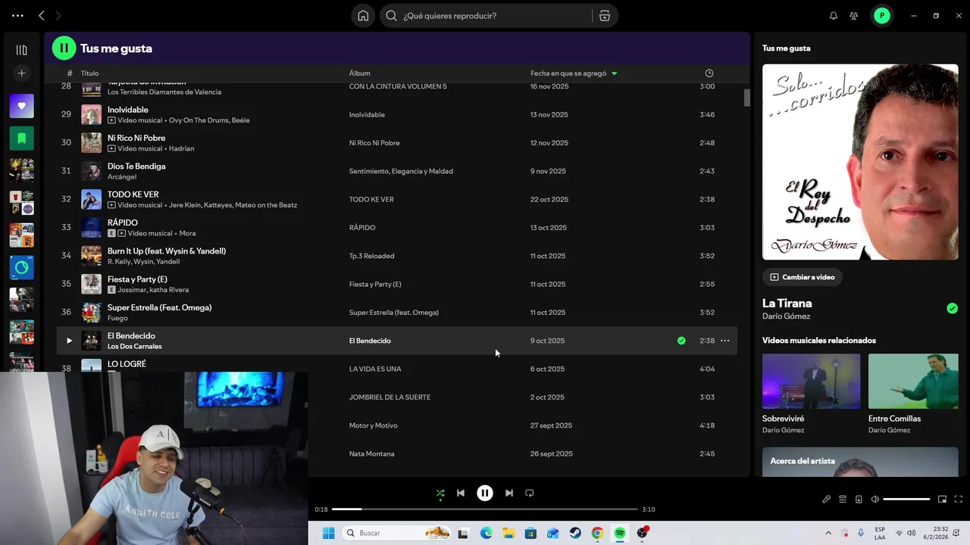The width and height of the screenshot is (970, 545).
Task: Play El Bendecido with the row play icon
Action: pyautogui.click(x=69, y=341)
